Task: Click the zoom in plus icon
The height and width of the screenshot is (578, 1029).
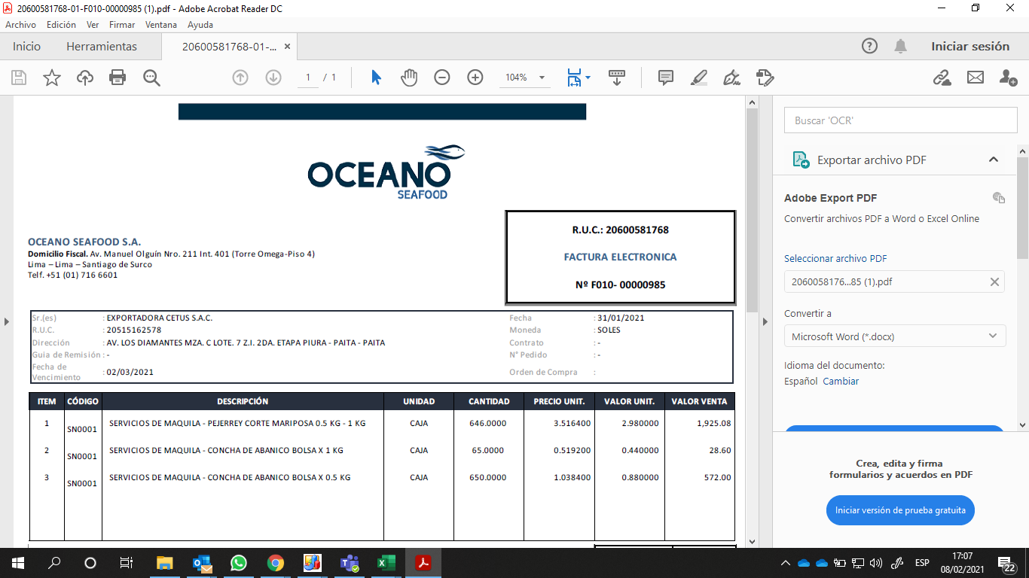Action: tap(475, 78)
